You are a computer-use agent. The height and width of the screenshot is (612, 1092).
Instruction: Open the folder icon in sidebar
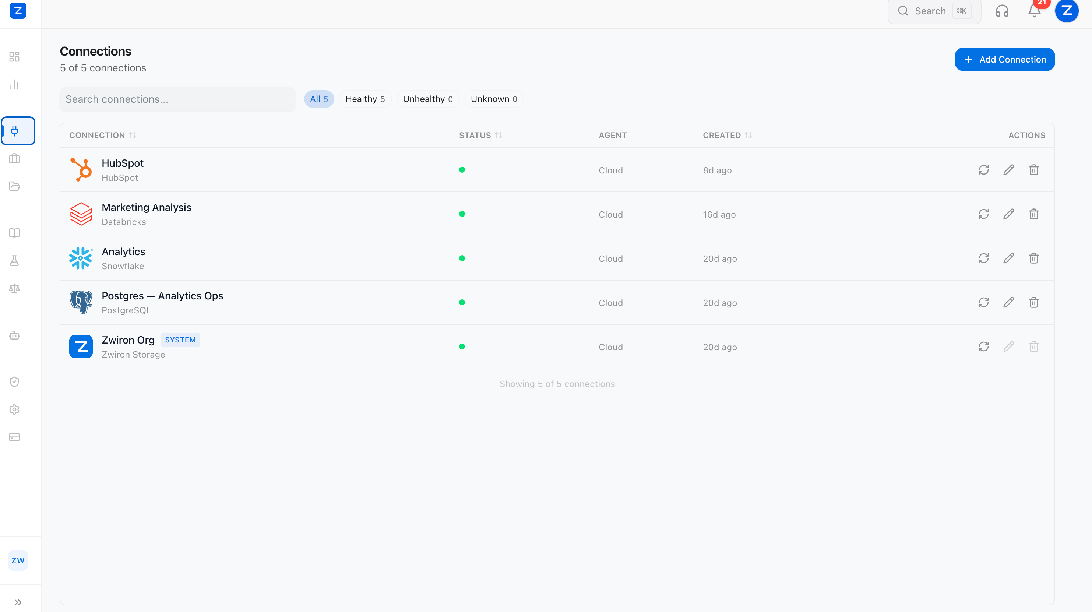click(14, 186)
